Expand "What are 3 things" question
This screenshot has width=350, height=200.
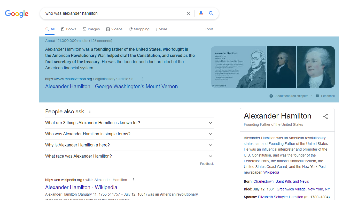tap(211, 123)
